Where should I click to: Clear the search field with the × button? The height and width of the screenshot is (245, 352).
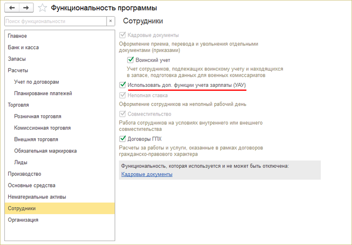pos(110,21)
